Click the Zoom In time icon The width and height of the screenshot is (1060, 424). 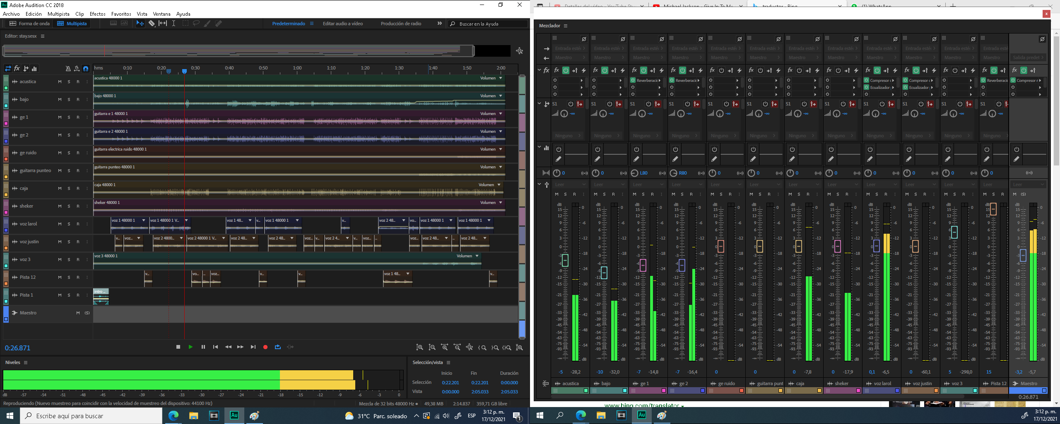pos(444,347)
